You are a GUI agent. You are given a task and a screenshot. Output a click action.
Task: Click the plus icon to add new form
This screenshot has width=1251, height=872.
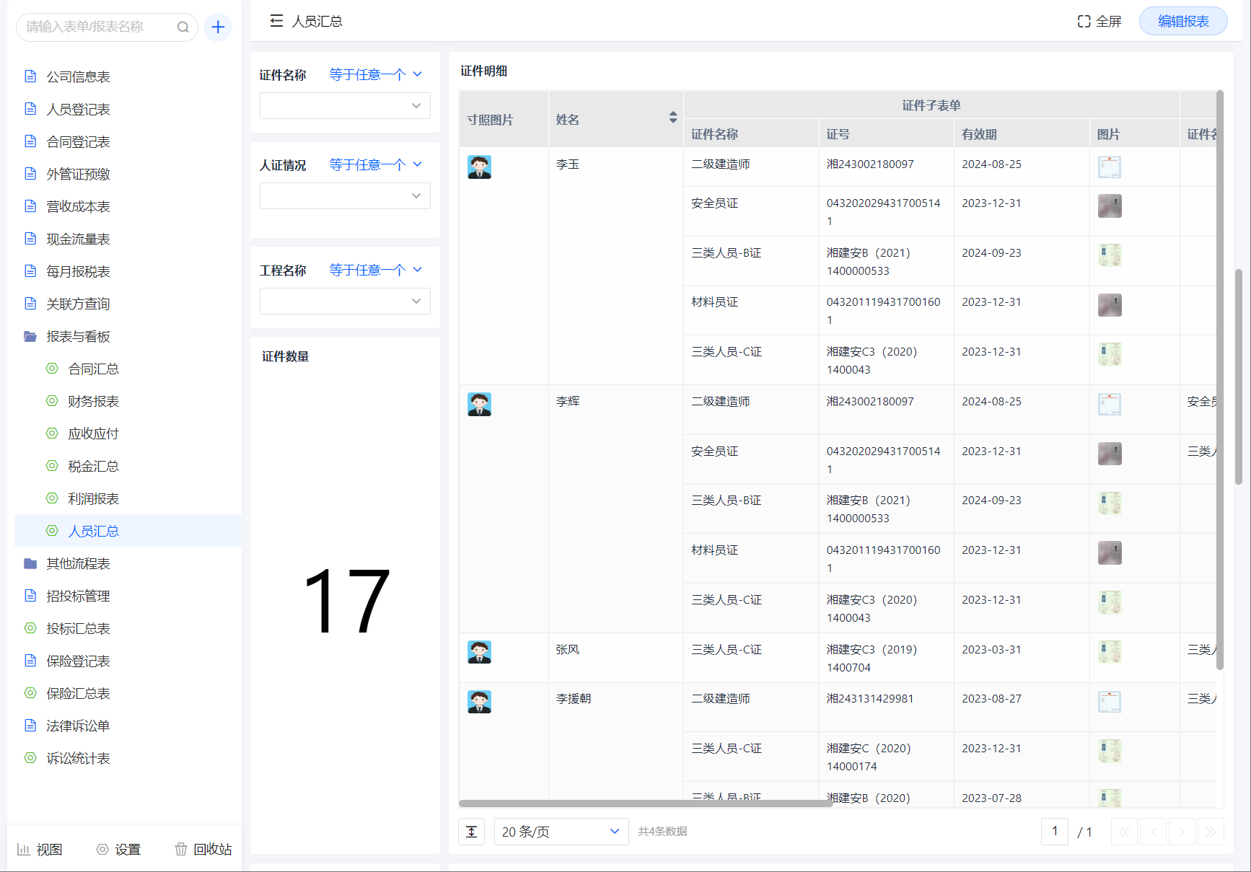(x=218, y=27)
